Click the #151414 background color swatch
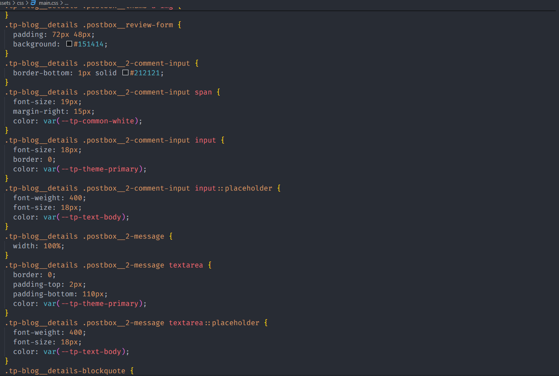 click(69, 44)
